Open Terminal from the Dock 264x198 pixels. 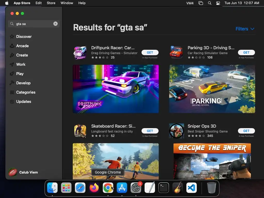[164, 188]
